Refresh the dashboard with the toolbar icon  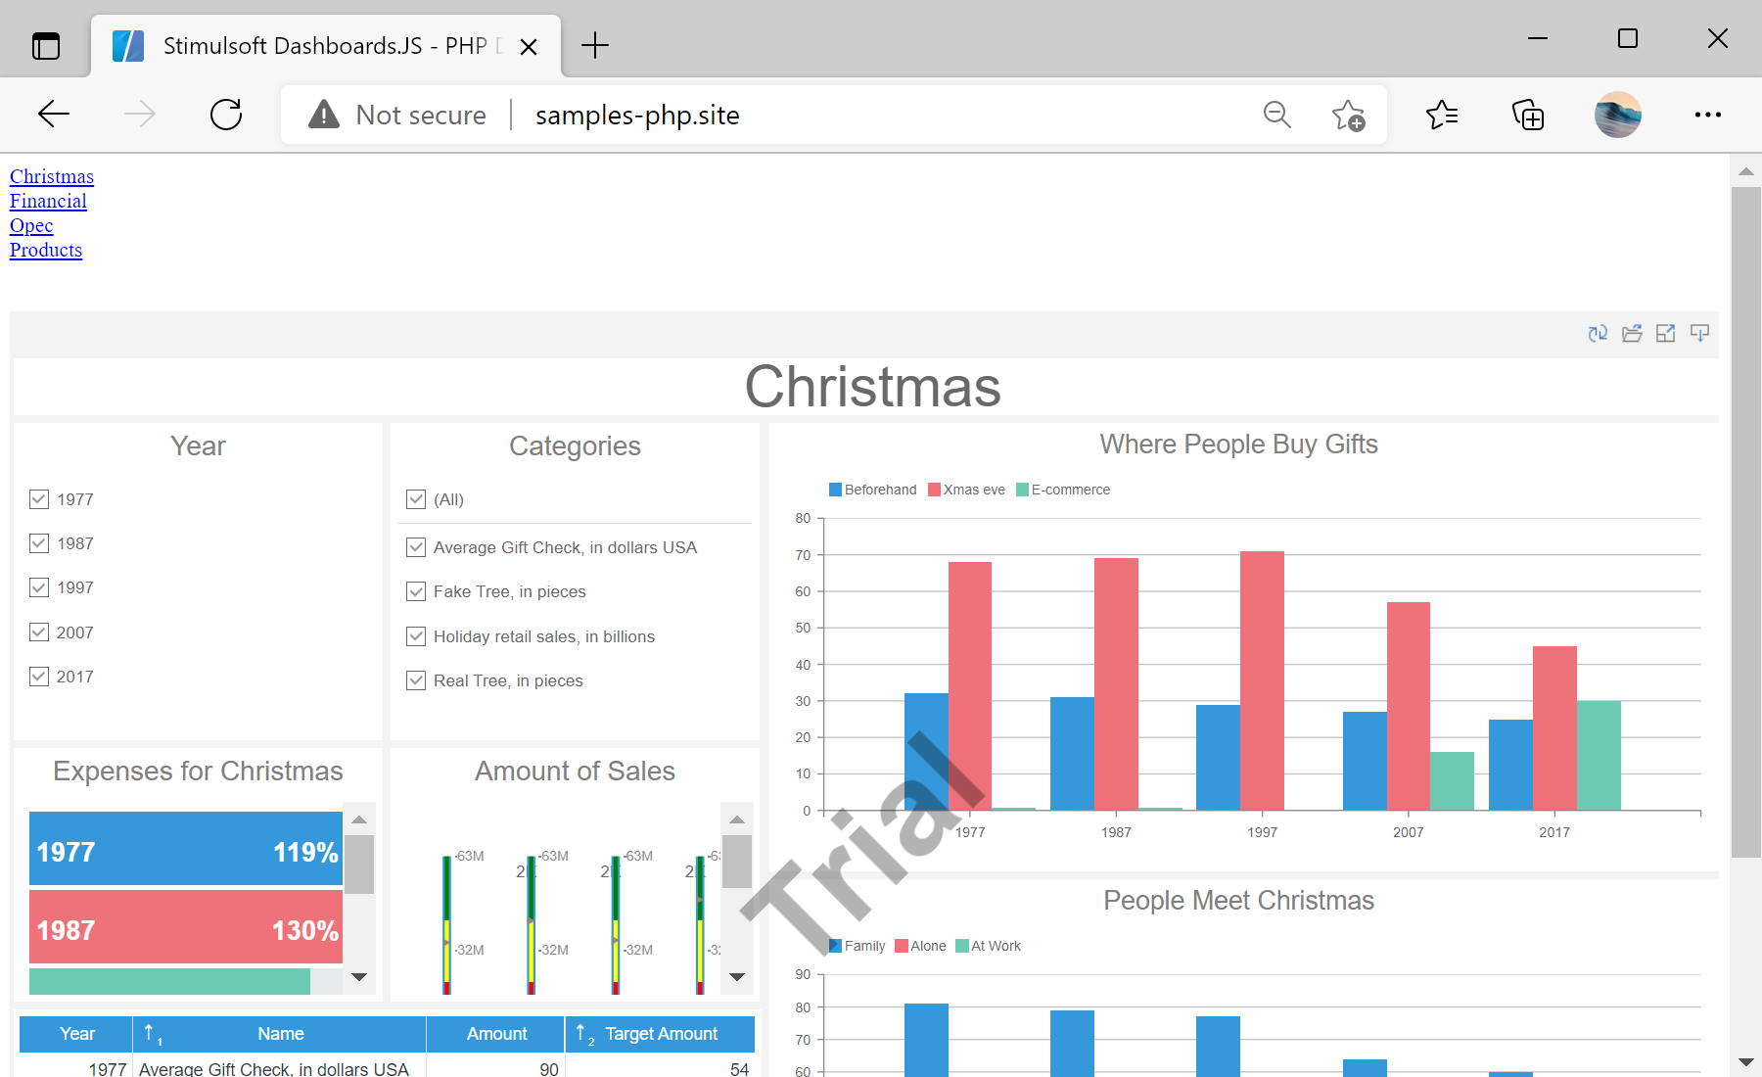point(1598,334)
